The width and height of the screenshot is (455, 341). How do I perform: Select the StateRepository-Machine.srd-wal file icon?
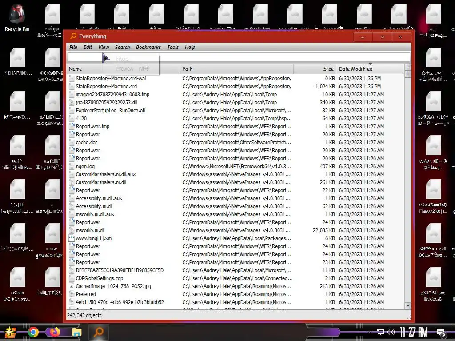coord(72,78)
